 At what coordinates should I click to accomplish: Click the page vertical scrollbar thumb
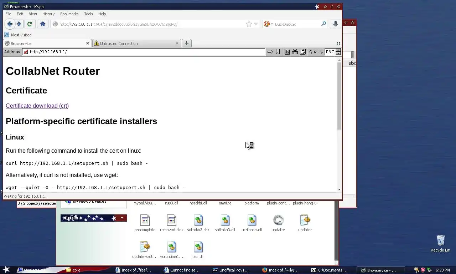coord(339,97)
